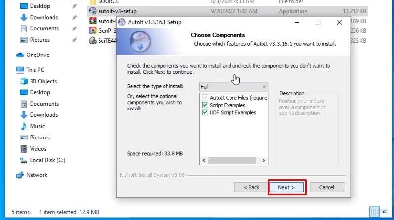
Task: Click the components list scroll-left arrow
Action: click(204, 161)
